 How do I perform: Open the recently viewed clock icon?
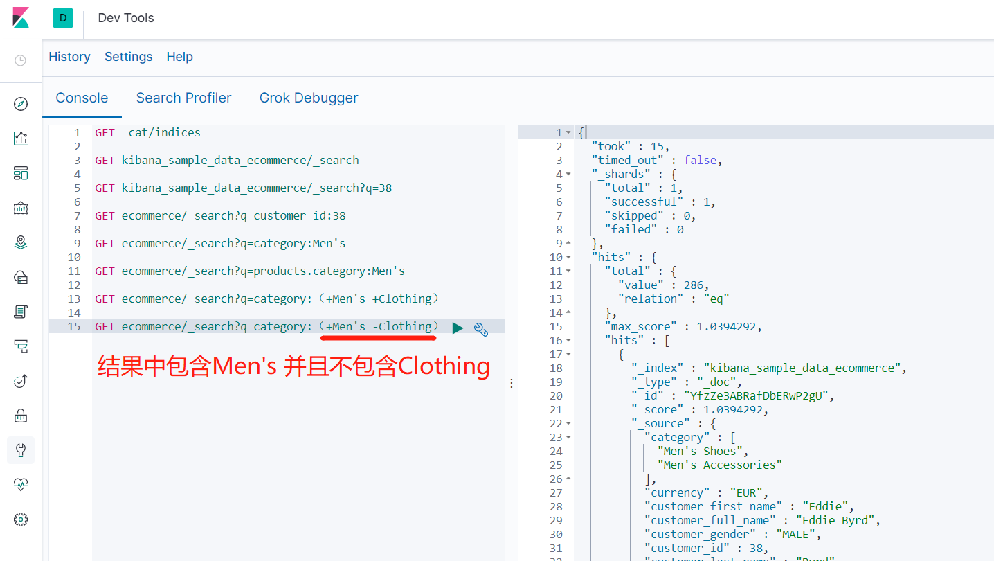tap(21, 60)
